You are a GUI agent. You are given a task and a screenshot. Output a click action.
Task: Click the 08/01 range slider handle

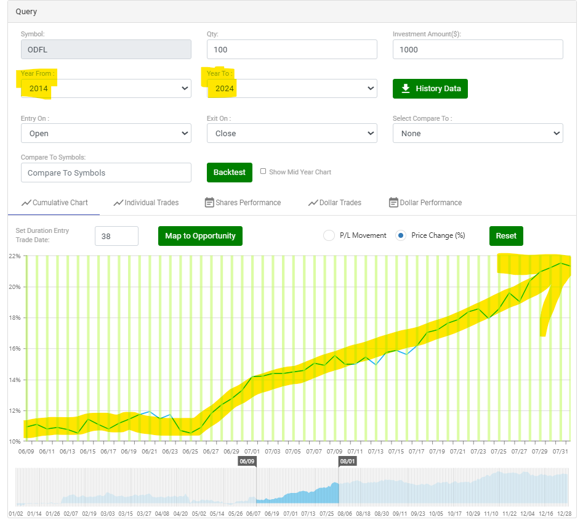(347, 462)
